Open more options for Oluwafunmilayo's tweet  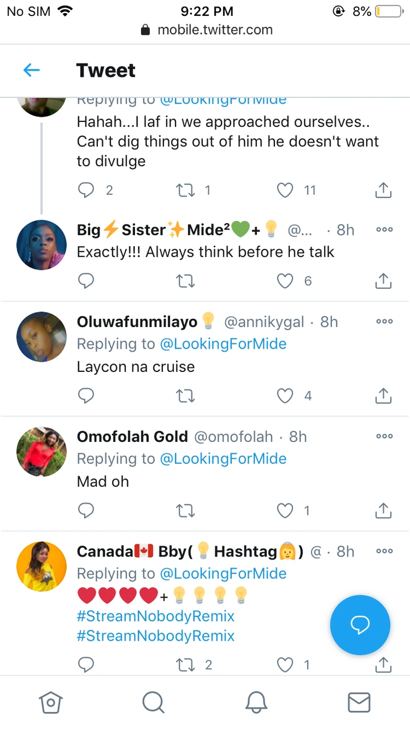384,321
